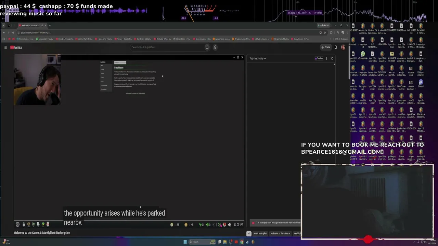
Task: Click the YouTube search field
Action: (167, 47)
